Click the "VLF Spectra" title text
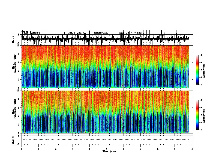 pyautogui.click(x=31, y=32)
